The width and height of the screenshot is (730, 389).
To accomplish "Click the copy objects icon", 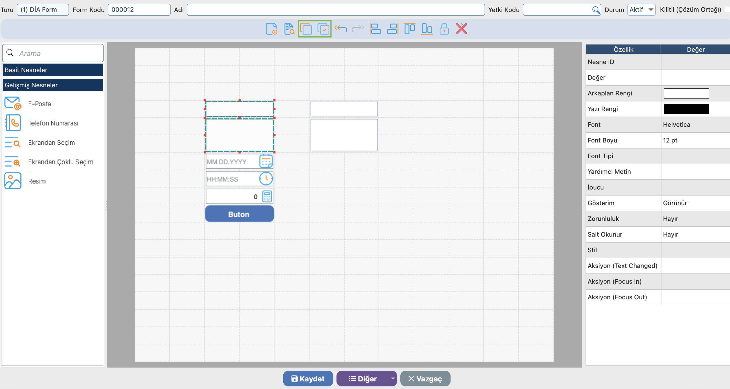I will 306,29.
